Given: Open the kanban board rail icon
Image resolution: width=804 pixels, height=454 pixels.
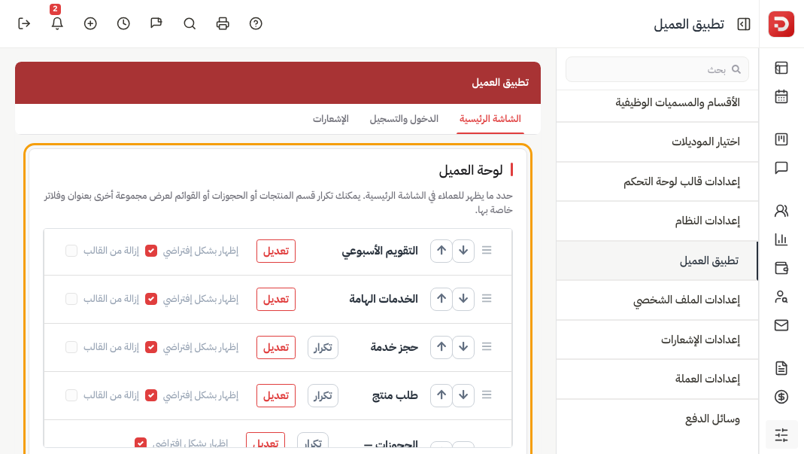Looking at the screenshot, I should click(781, 139).
